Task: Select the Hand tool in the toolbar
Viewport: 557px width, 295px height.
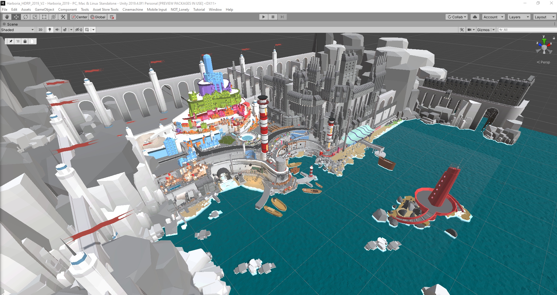Action: click(7, 17)
